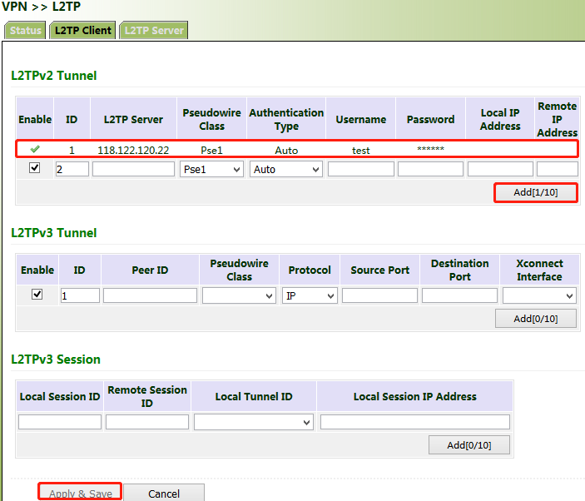Viewport: 585px width, 501px height.
Task: Click the username 'test' in tunnel 1 row
Action: [361, 151]
